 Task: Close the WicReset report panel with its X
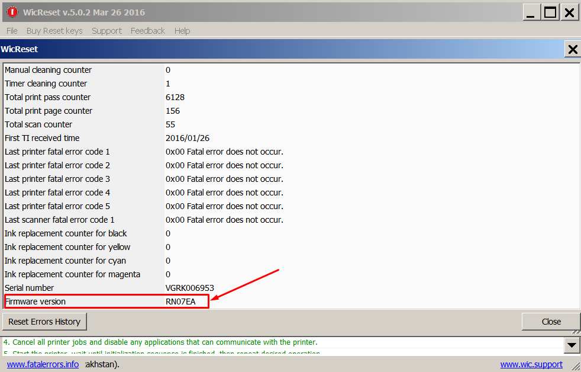(x=572, y=49)
